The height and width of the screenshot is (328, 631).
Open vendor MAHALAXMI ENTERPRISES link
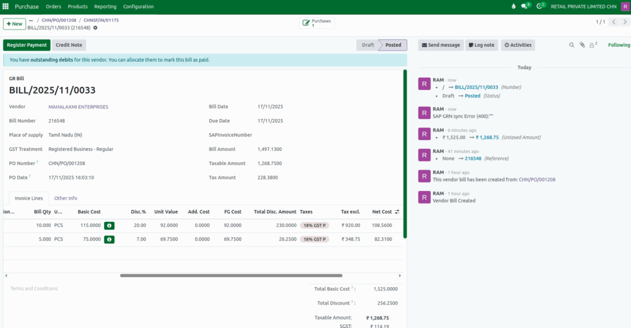(78, 107)
